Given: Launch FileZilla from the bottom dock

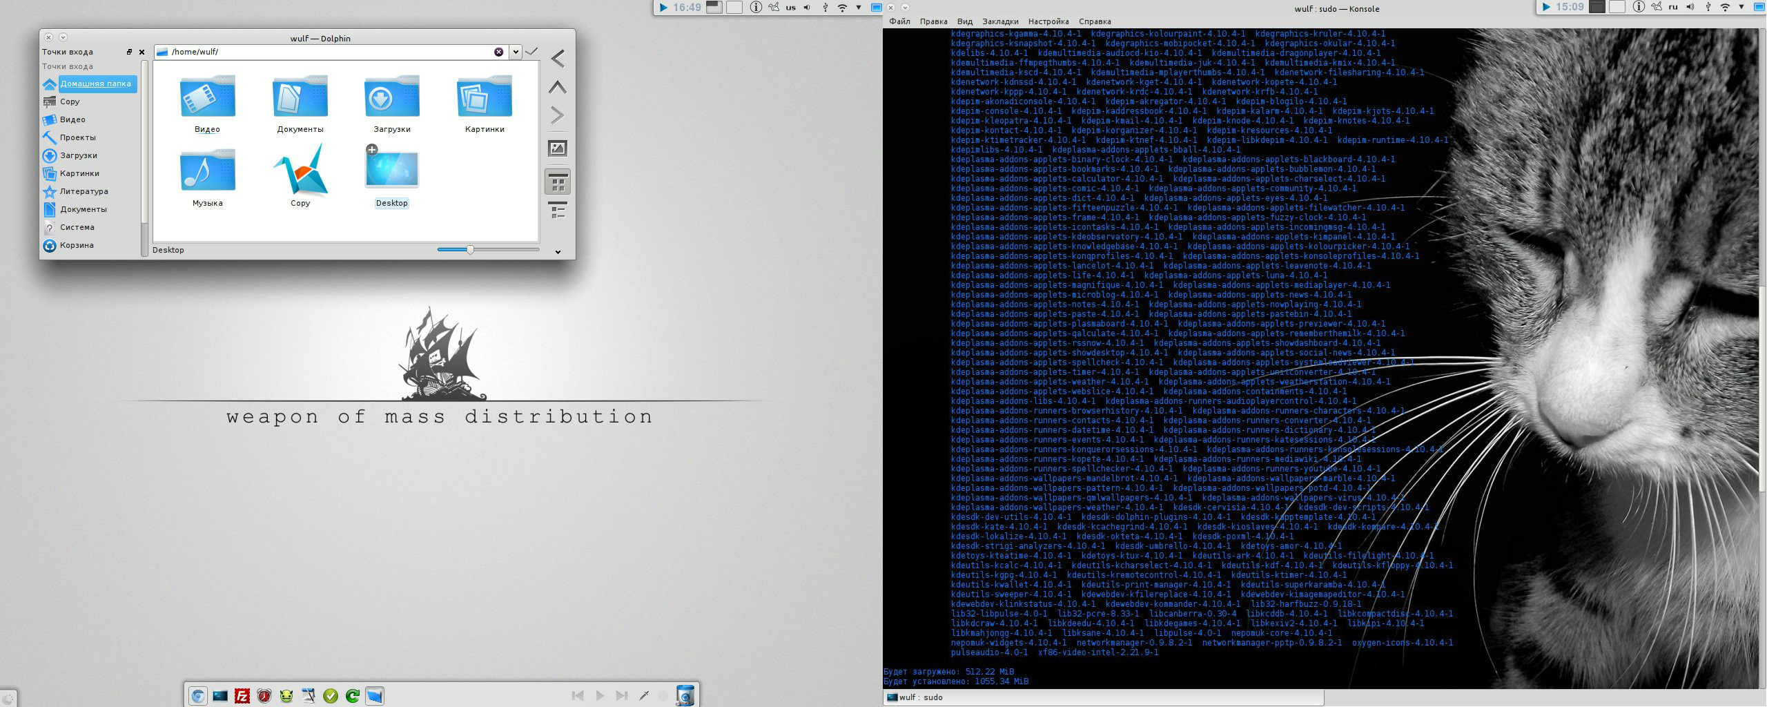Looking at the screenshot, I should point(242,695).
